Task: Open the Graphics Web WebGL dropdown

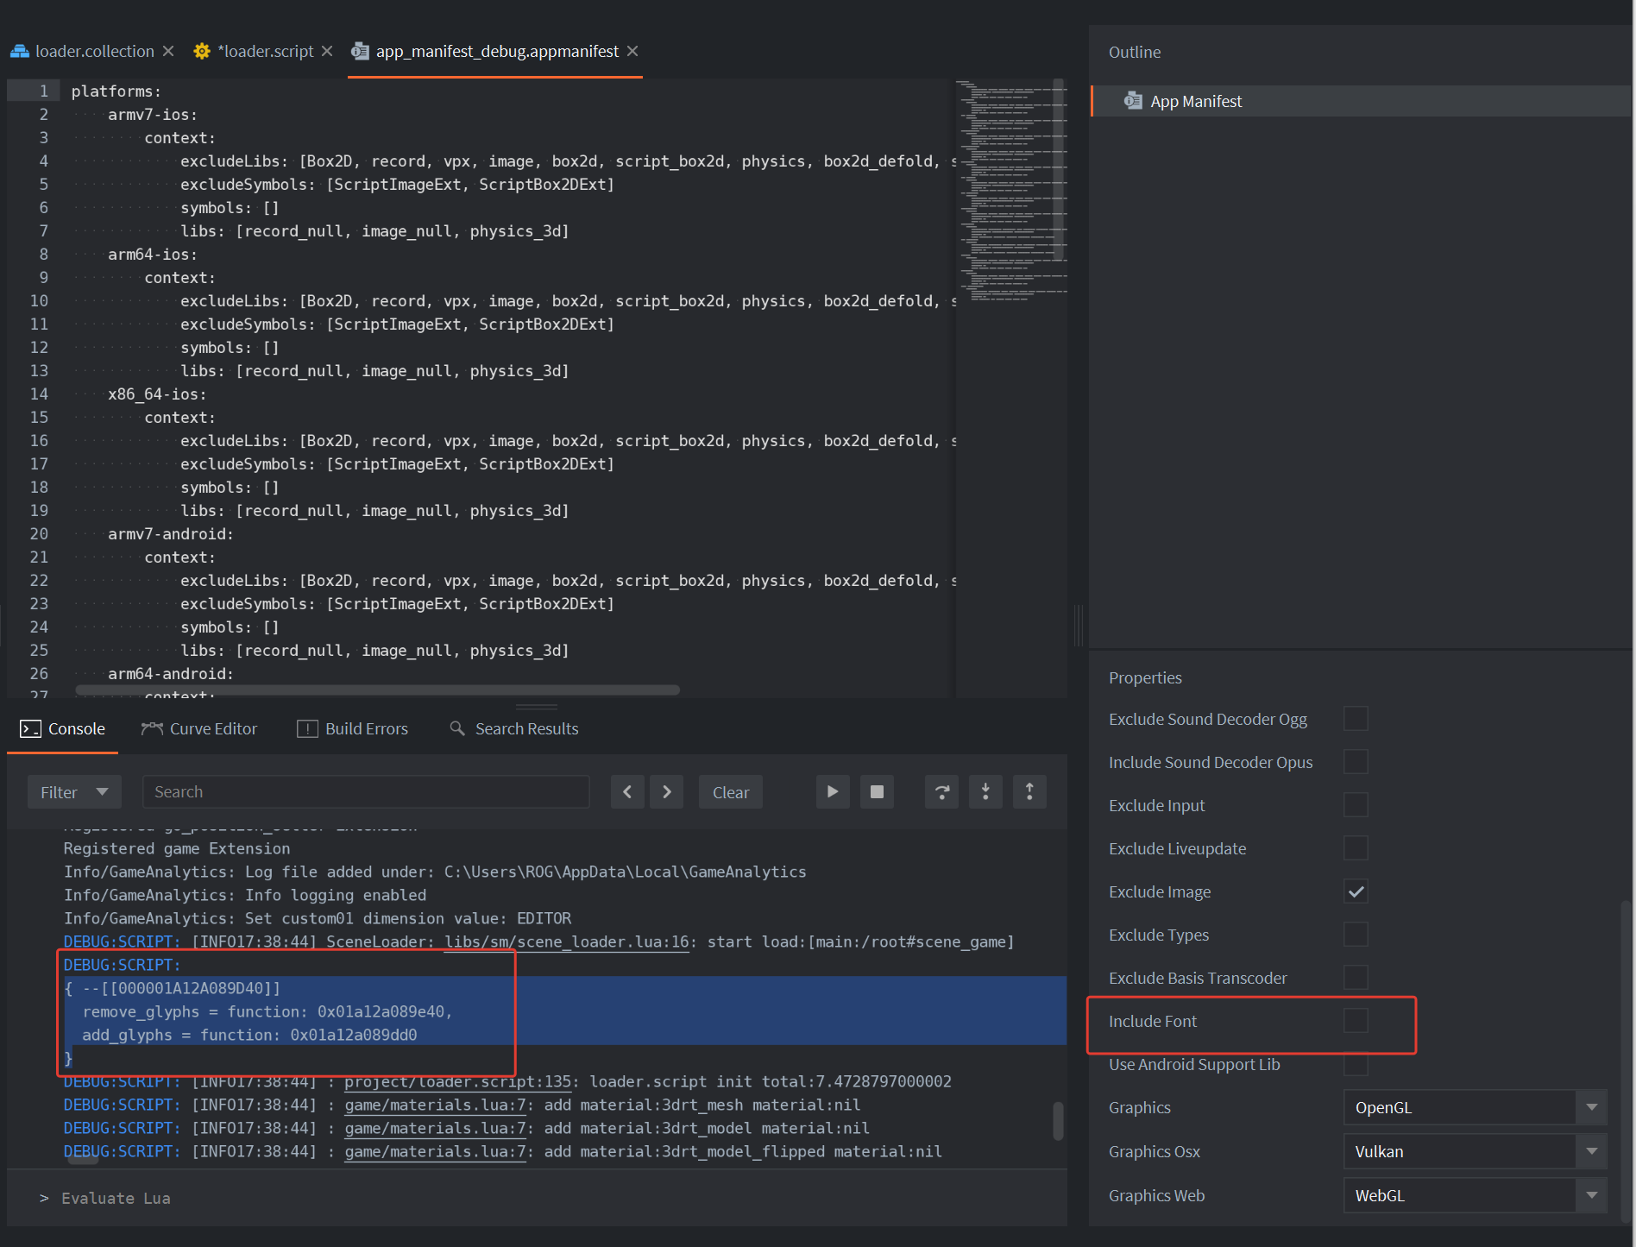Action: click(x=1475, y=1195)
